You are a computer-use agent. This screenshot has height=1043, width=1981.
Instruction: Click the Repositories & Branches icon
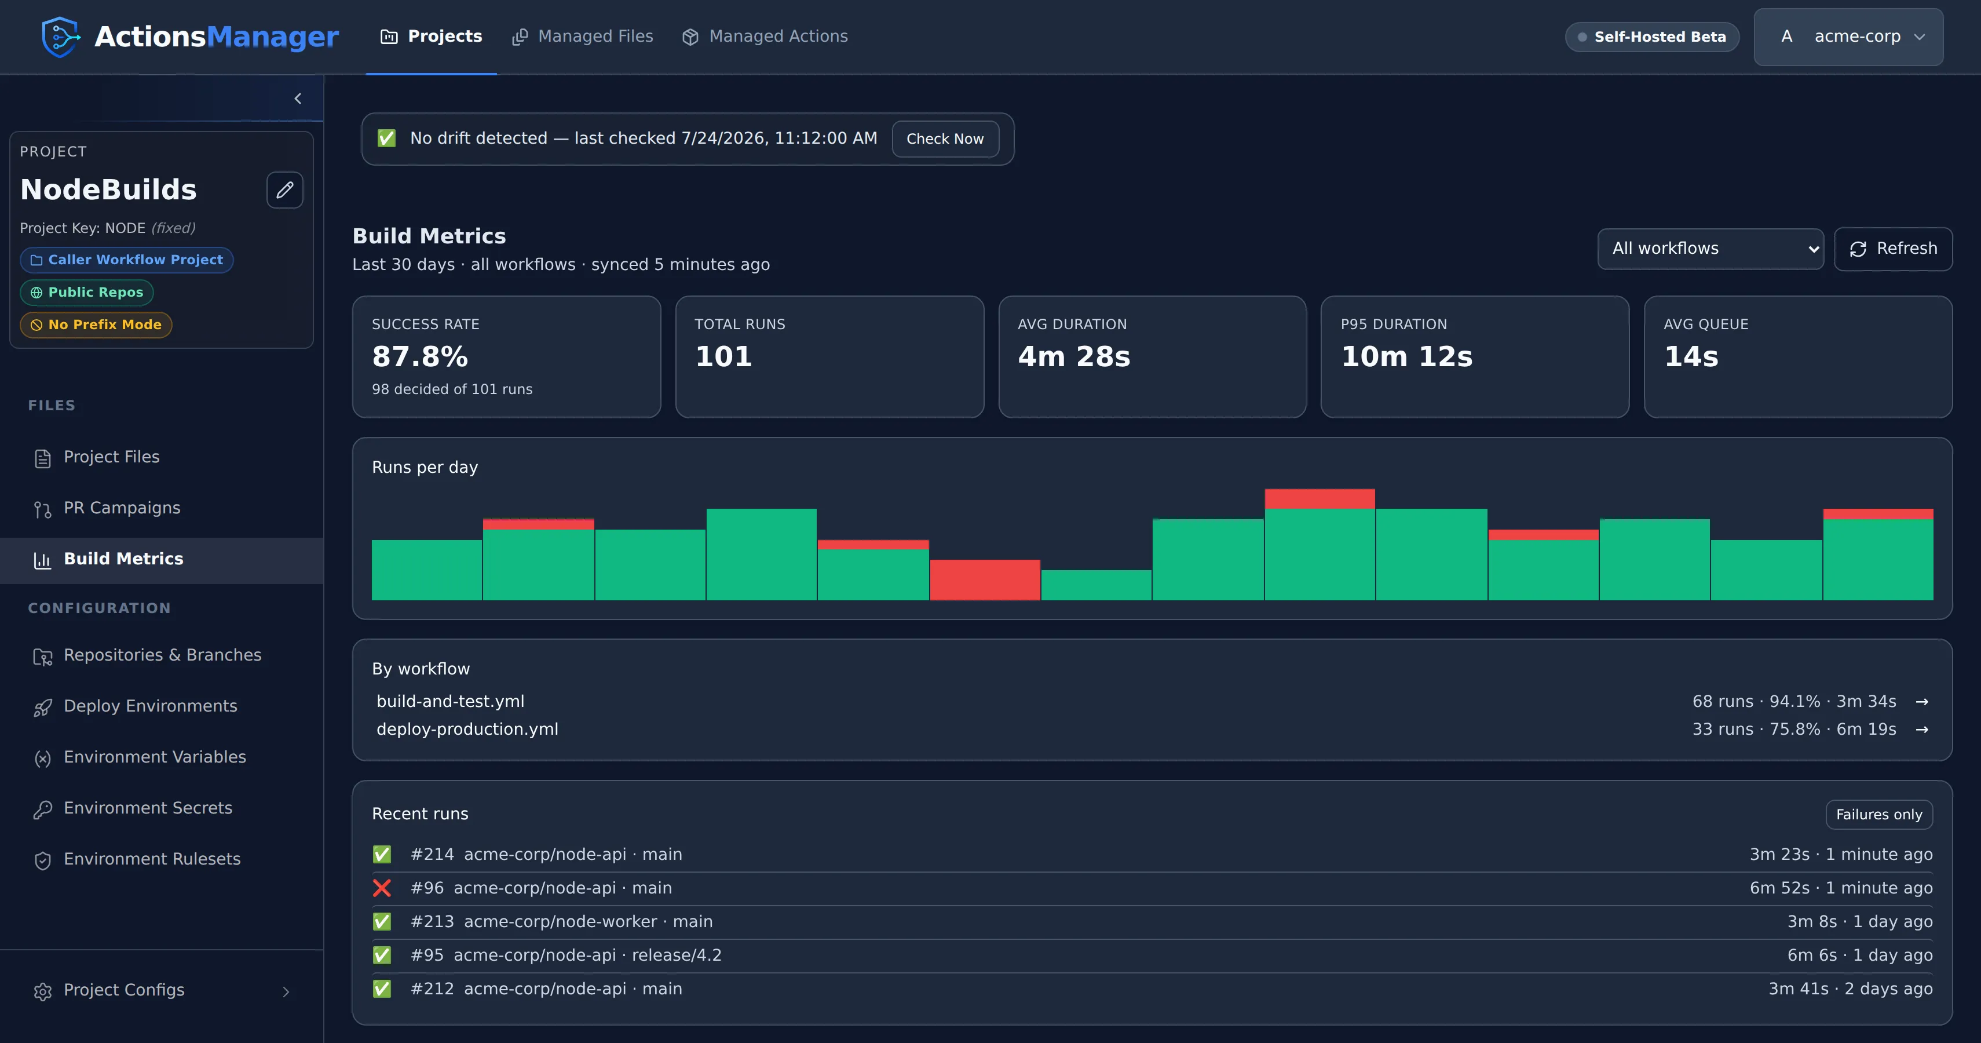click(x=42, y=656)
